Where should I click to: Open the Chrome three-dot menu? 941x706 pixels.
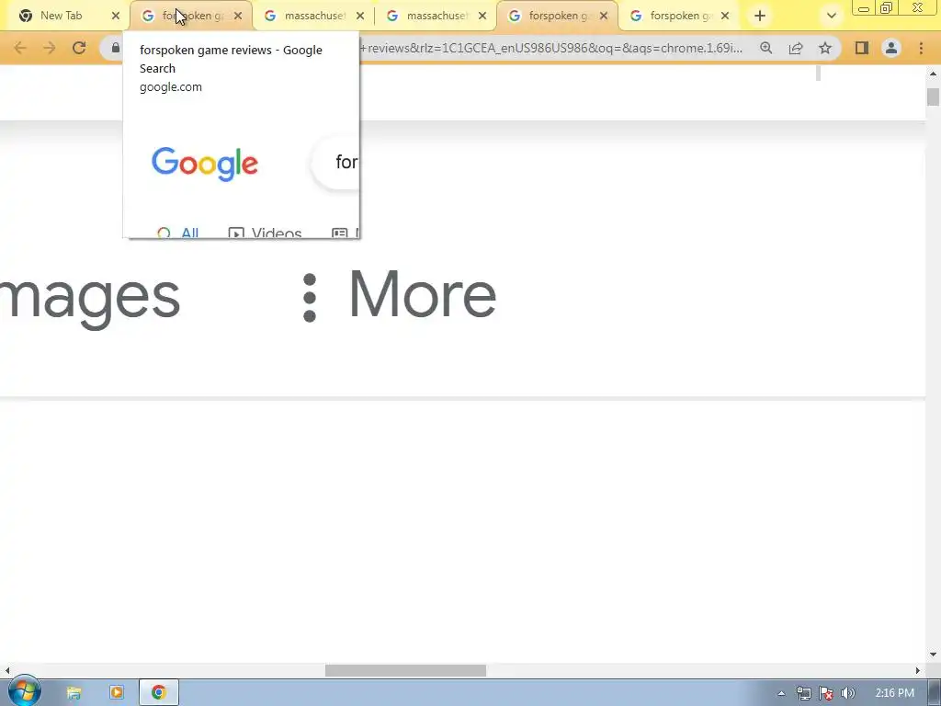[921, 48]
